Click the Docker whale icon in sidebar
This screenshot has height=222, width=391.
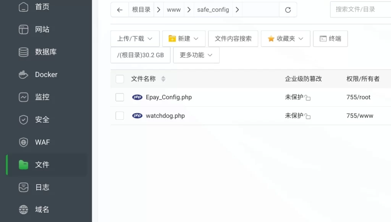(x=24, y=75)
